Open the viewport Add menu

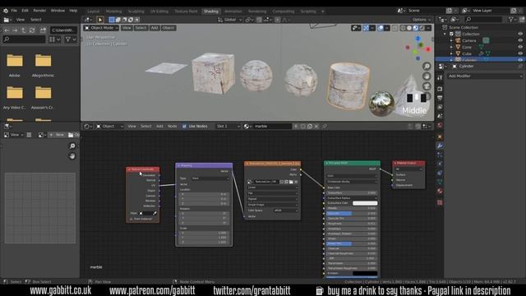click(x=154, y=28)
